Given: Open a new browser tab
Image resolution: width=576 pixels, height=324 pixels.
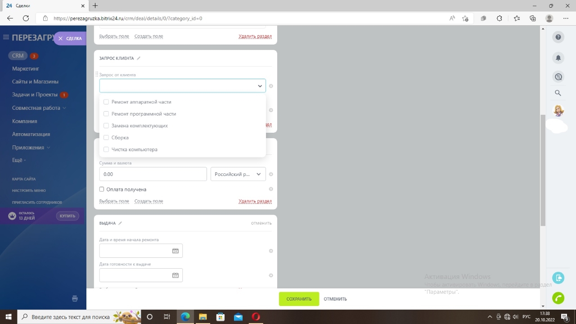Looking at the screenshot, I should 95,6.
